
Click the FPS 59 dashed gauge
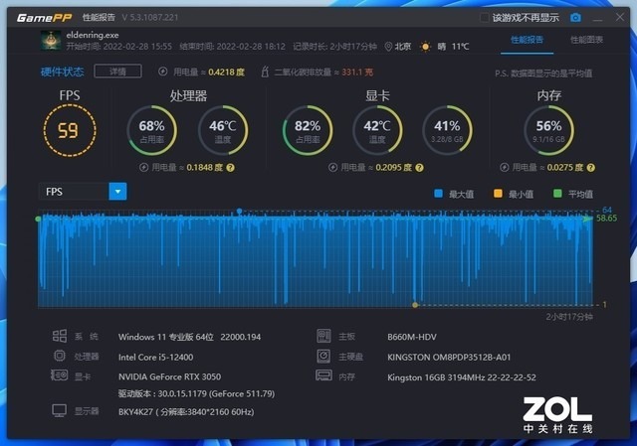click(70, 130)
